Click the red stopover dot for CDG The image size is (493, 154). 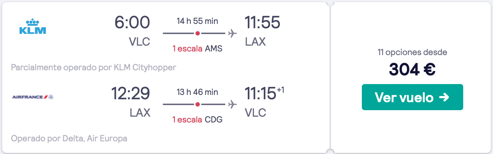(197, 104)
